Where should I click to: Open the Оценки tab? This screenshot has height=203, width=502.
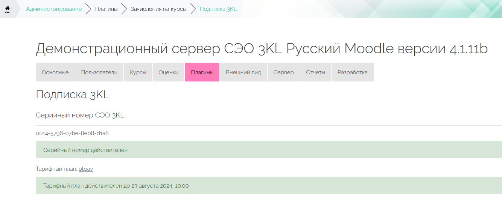169,72
